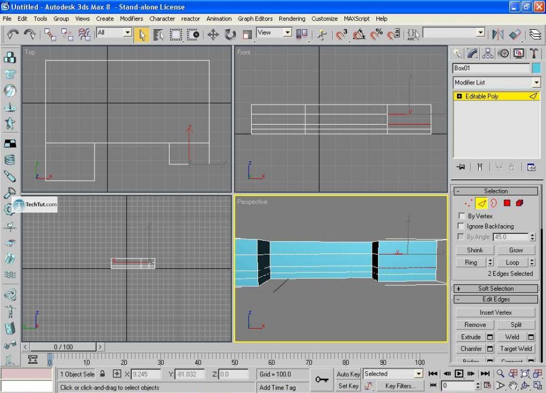Enable the Ignore Backfacing checkbox
The width and height of the screenshot is (546, 393).
pos(461,226)
